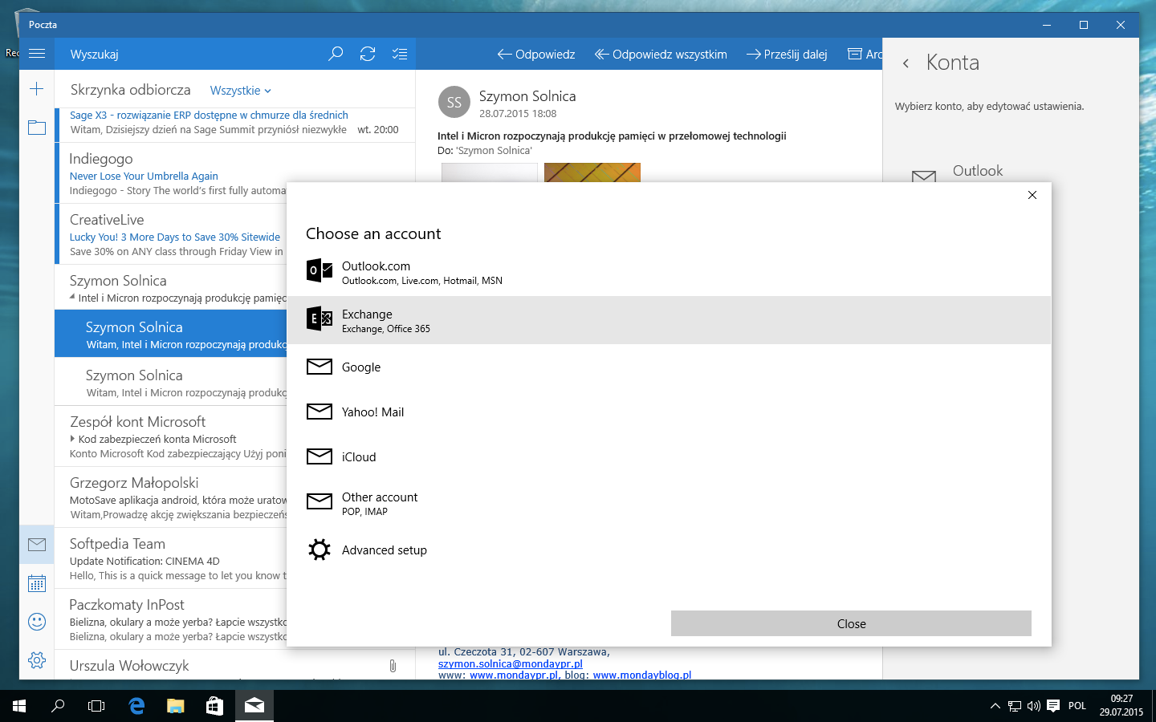Forward the email with Prześlij dalej
Viewport: 1156px width, 722px height.
(787, 54)
